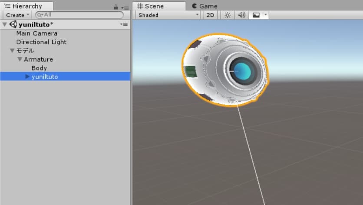Open the yuniltuto scene row context menu

tap(124, 25)
